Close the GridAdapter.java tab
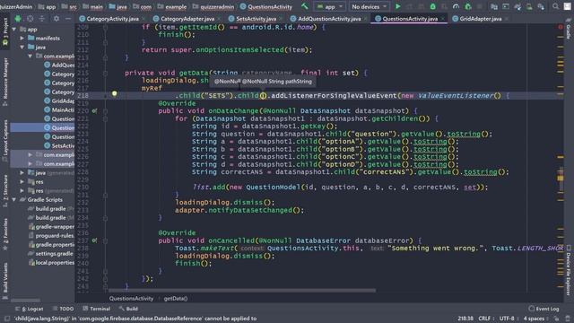The image size is (574, 323). click(507, 18)
